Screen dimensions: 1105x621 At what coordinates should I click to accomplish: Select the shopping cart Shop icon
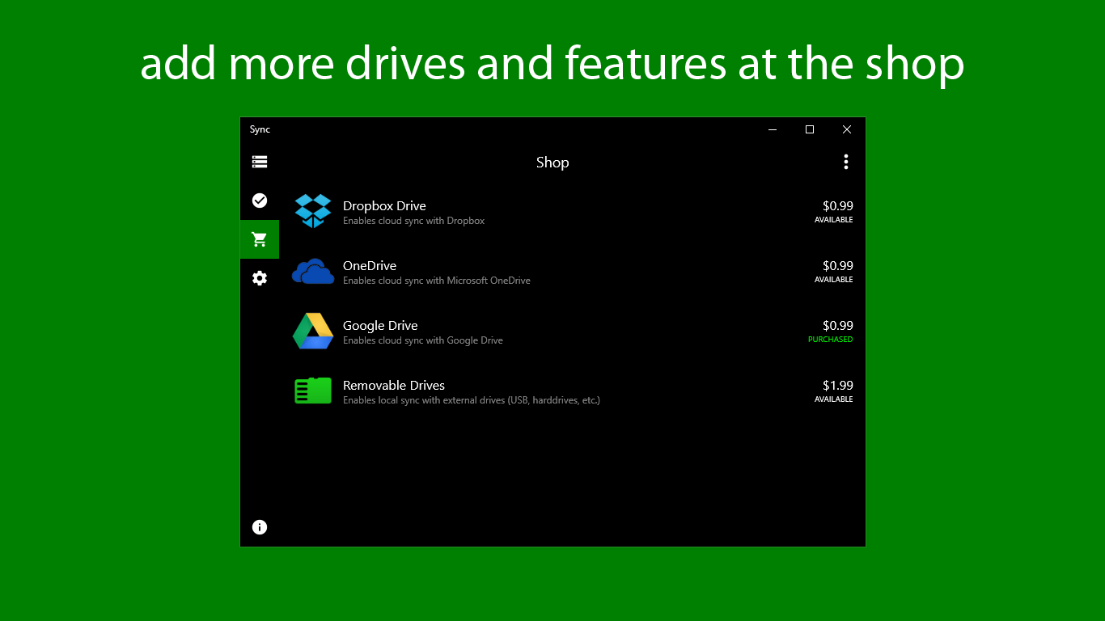pyautogui.click(x=260, y=239)
